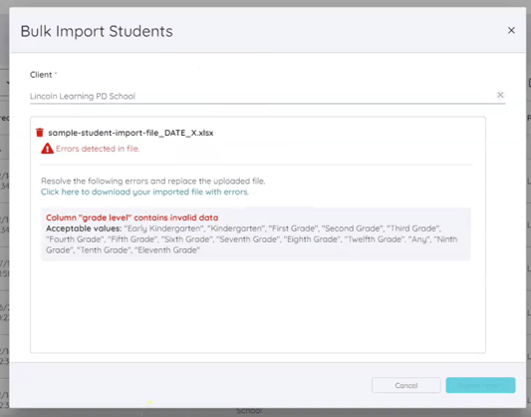Clear the Client field with its X

point(500,95)
